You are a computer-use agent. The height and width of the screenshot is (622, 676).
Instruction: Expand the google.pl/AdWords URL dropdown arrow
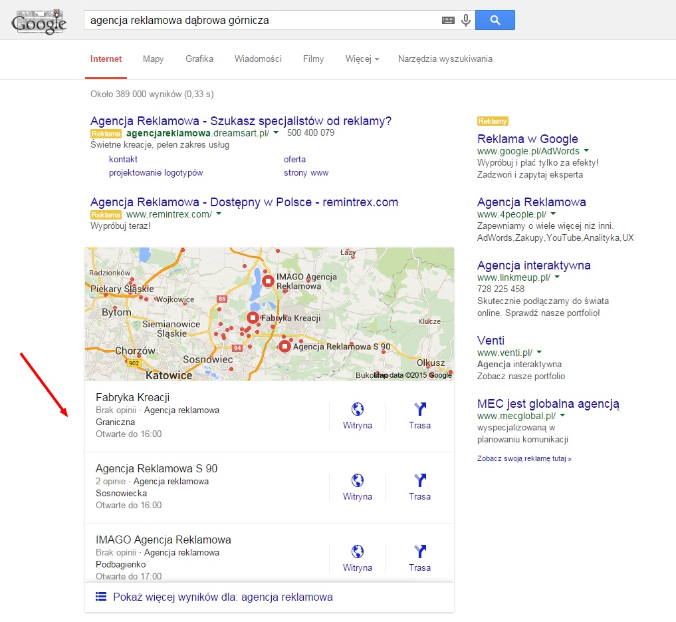tap(586, 150)
